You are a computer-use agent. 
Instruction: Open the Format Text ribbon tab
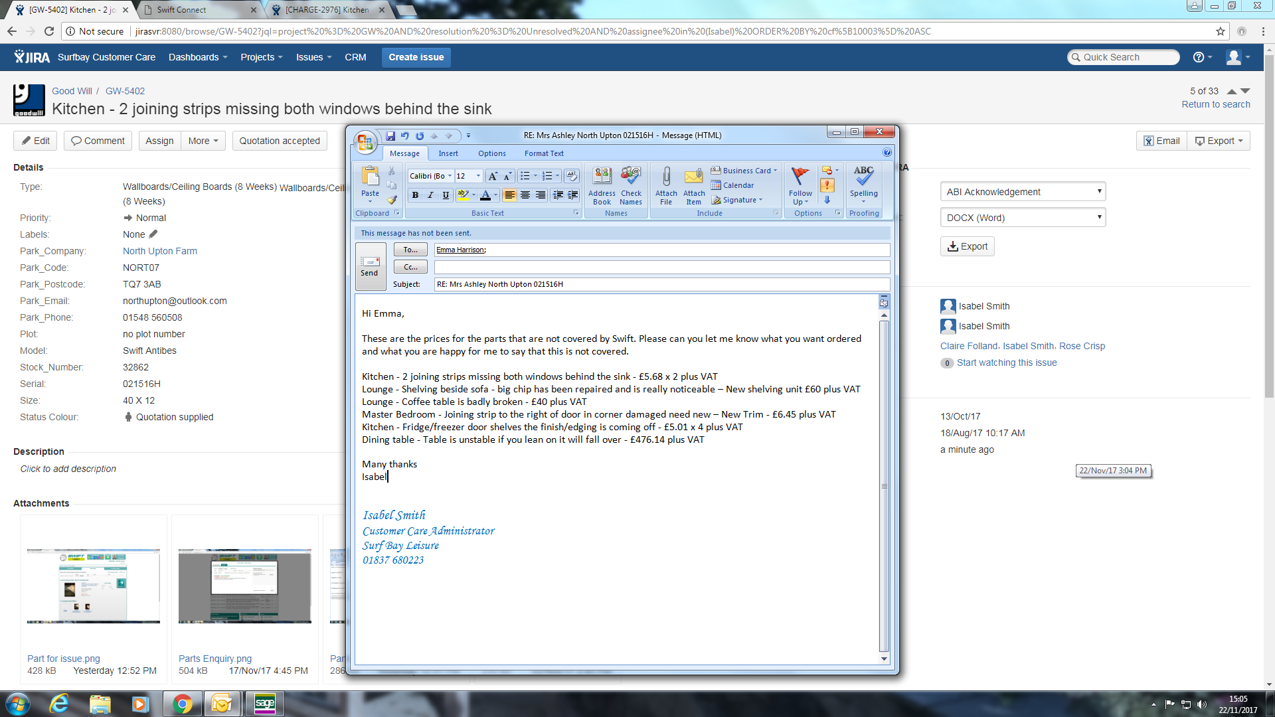point(543,153)
